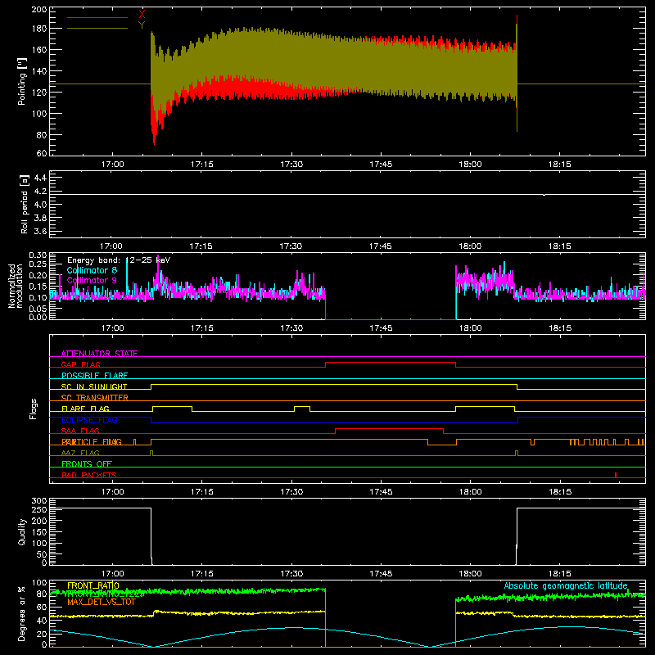Image resolution: width=655 pixels, height=655 pixels.
Task: Click the SC_TRANSMITTER flag label
Action: (95, 398)
